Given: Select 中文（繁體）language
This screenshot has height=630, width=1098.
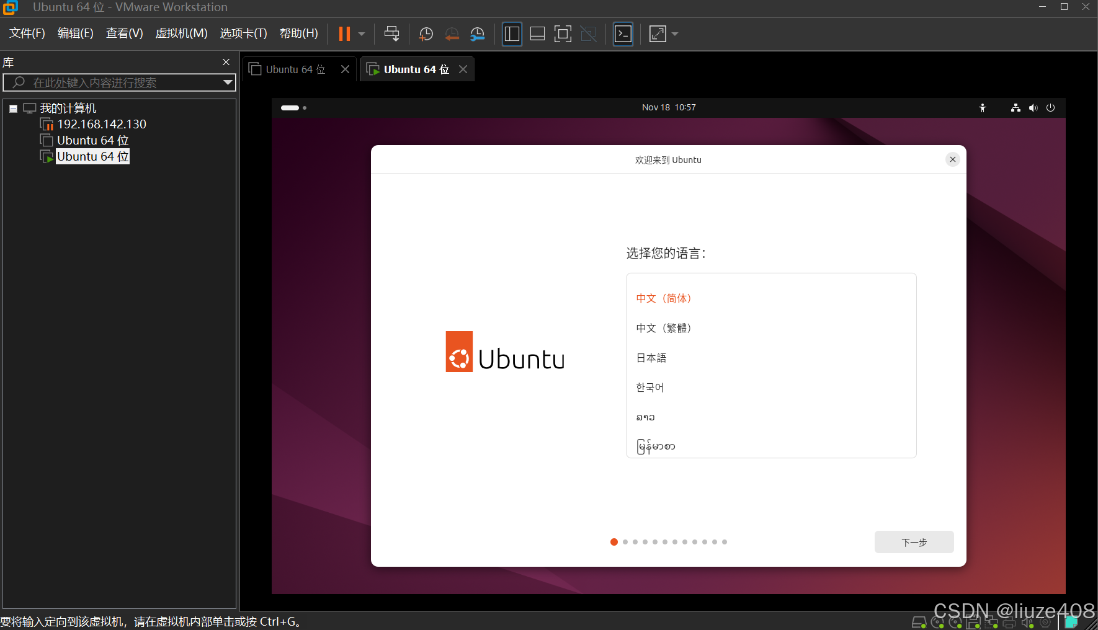Looking at the screenshot, I should (771, 328).
